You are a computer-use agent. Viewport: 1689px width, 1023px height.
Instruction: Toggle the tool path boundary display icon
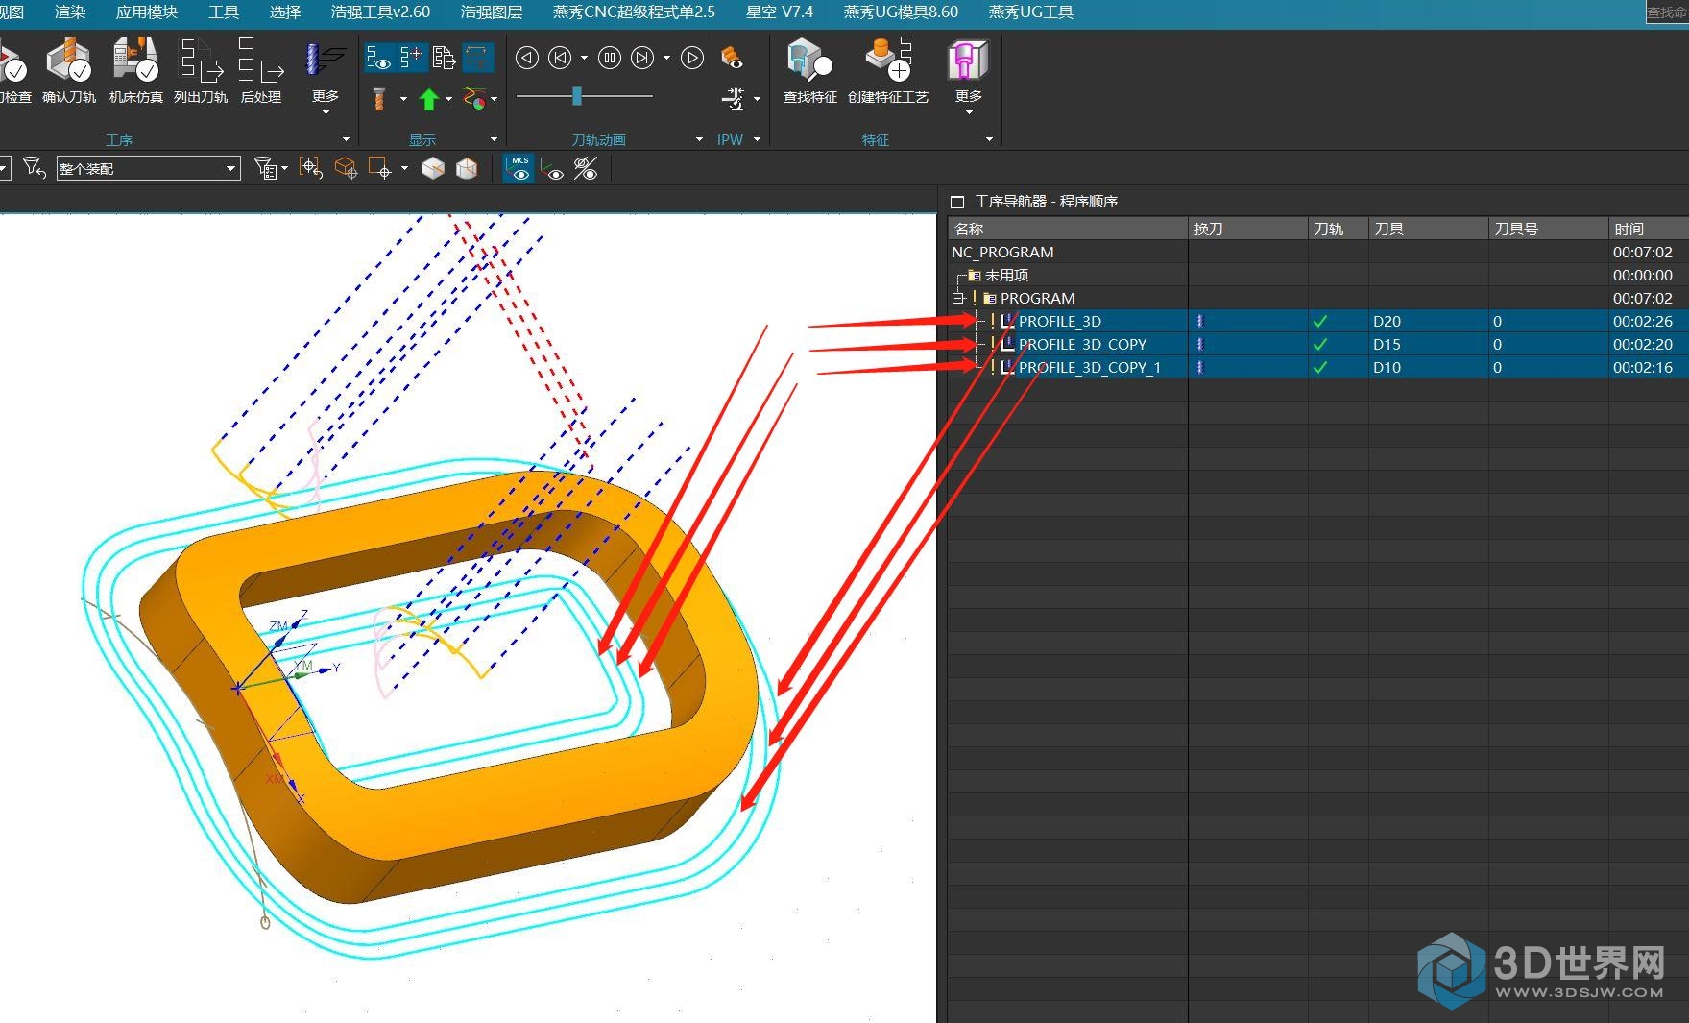pyautogui.click(x=477, y=59)
